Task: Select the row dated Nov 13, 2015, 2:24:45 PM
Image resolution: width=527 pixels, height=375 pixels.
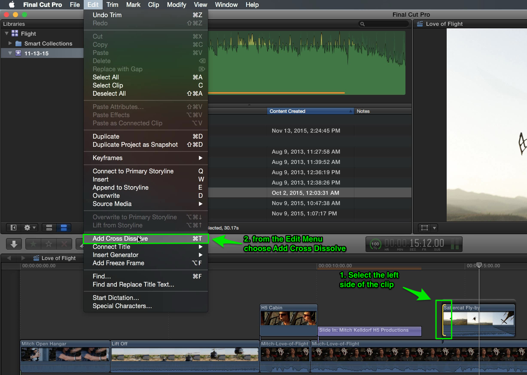Action: (x=309, y=130)
